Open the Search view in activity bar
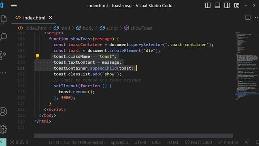 click(3, 37)
